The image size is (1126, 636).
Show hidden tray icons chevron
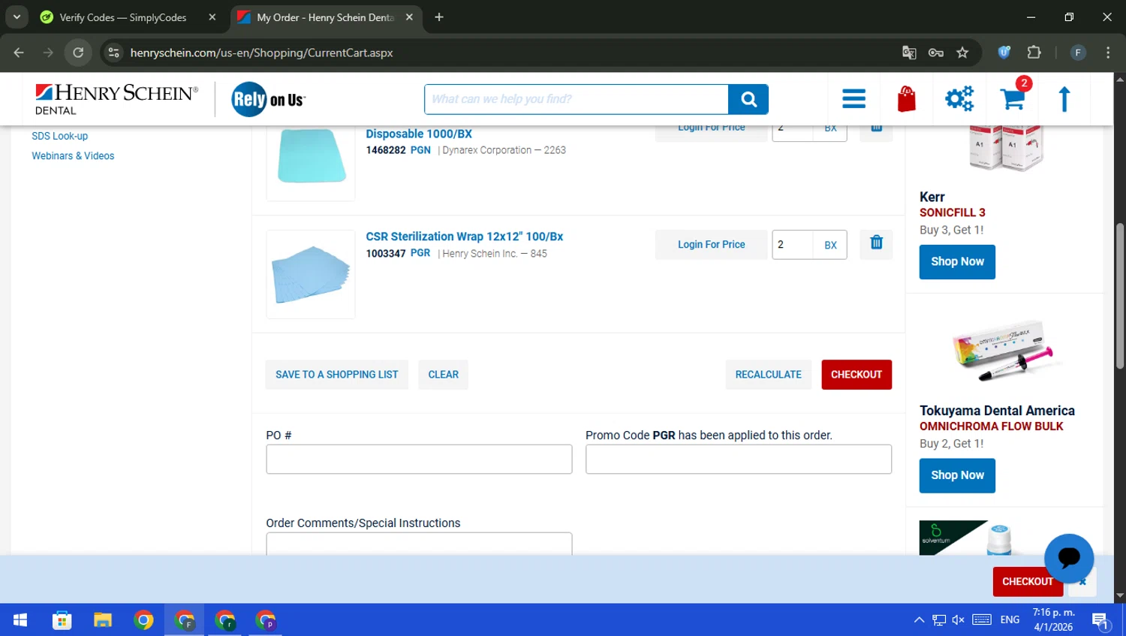pyautogui.click(x=919, y=620)
